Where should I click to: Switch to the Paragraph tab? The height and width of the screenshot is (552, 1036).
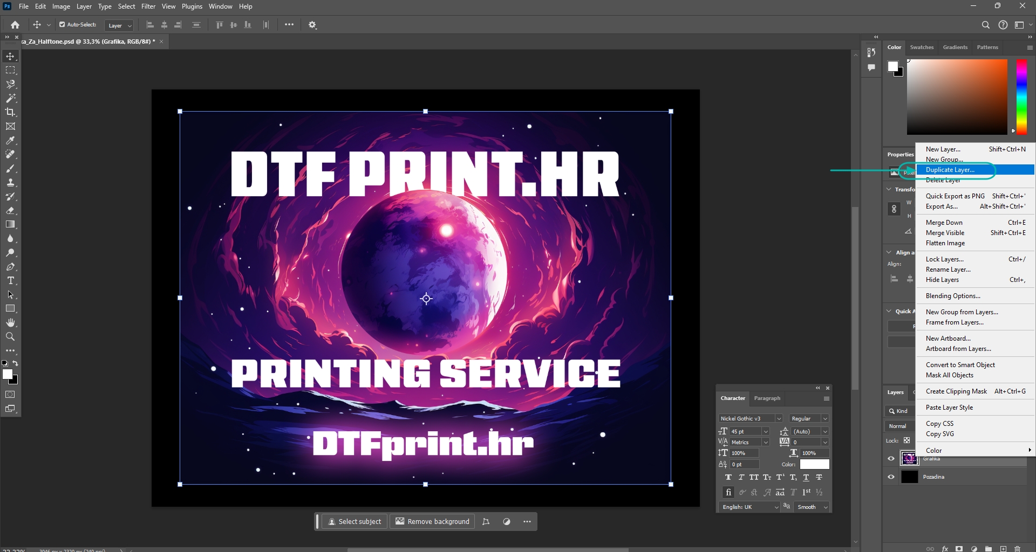767,398
